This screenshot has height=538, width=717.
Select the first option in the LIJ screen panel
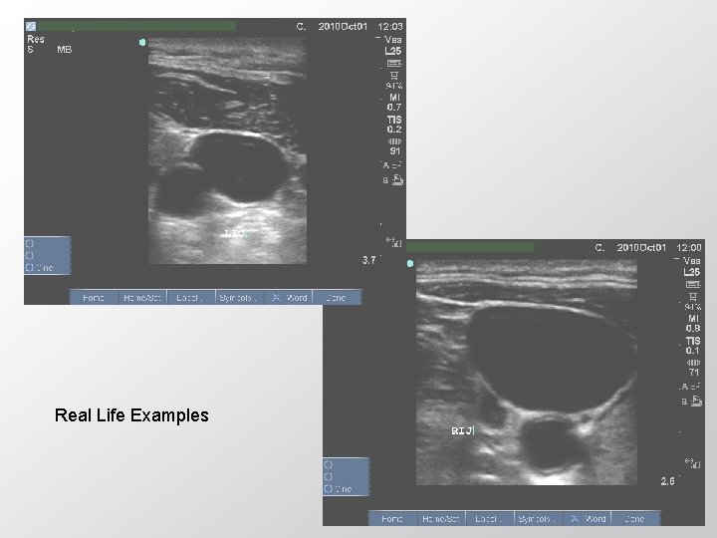30,243
